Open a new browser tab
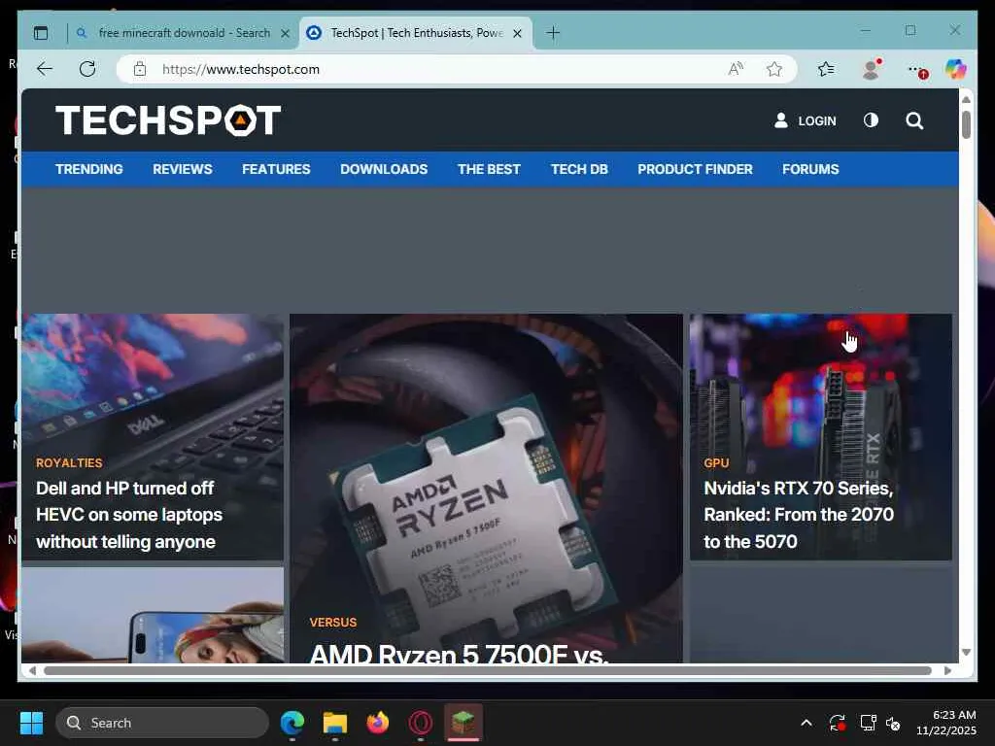Image resolution: width=995 pixels, height=746 pixels. click(553, 33)
